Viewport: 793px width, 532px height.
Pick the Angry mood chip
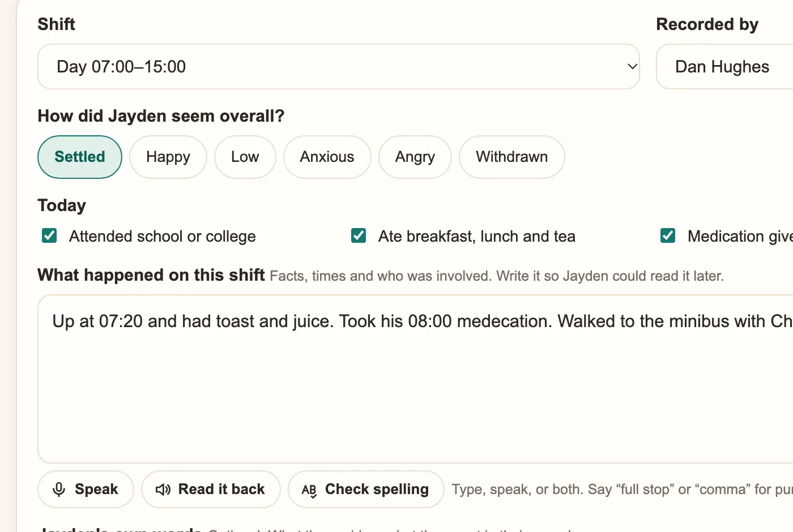415,157
